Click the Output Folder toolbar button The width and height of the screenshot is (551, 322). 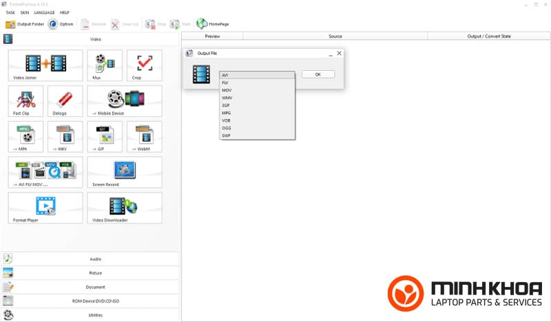pyautogui.click(x=25, y=24)
